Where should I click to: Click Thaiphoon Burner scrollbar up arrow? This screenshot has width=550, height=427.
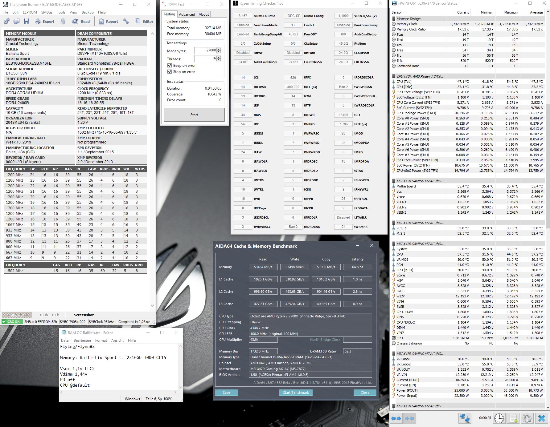pyautogui.click(x=152, y=34)
